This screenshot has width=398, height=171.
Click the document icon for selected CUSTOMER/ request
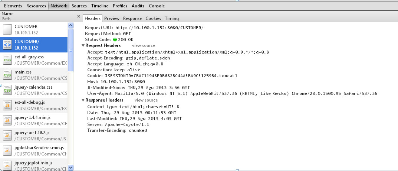coord(7,45)
